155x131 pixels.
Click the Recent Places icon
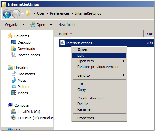14,55
